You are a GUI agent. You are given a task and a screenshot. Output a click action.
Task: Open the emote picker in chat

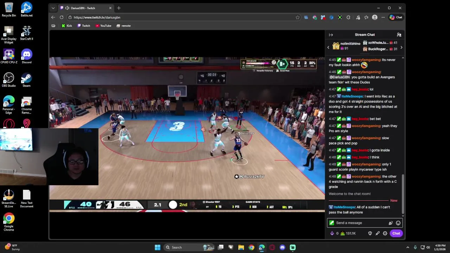pos(398,223)
